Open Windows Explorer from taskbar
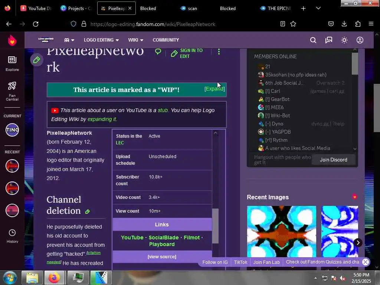This screenshot has width=380, height=285. (x=32, y=278)
